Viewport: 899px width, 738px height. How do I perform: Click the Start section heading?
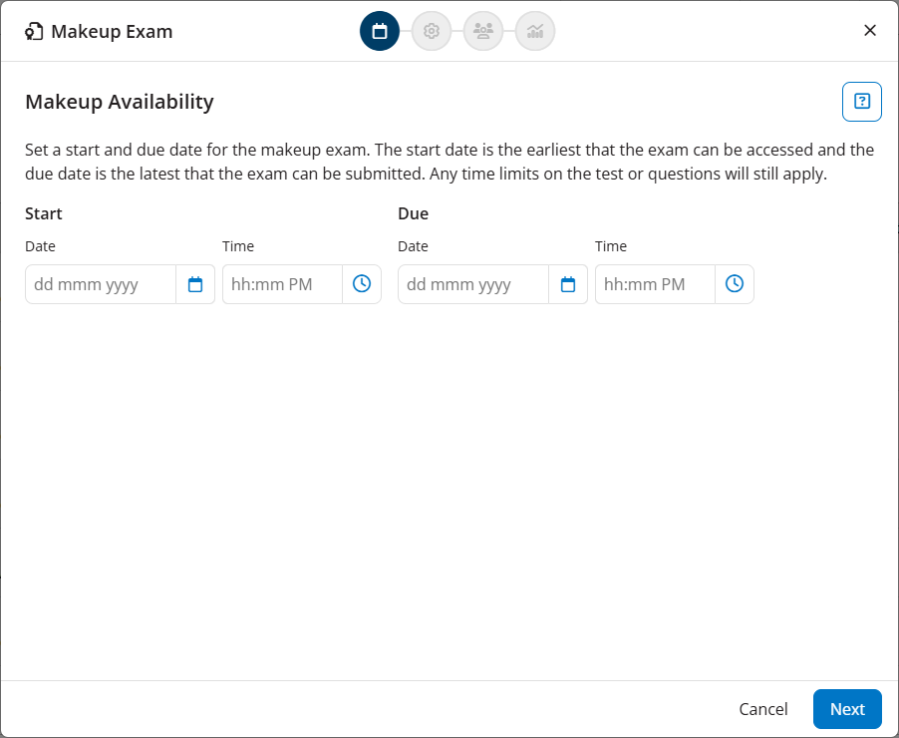(x=44, y=213)
